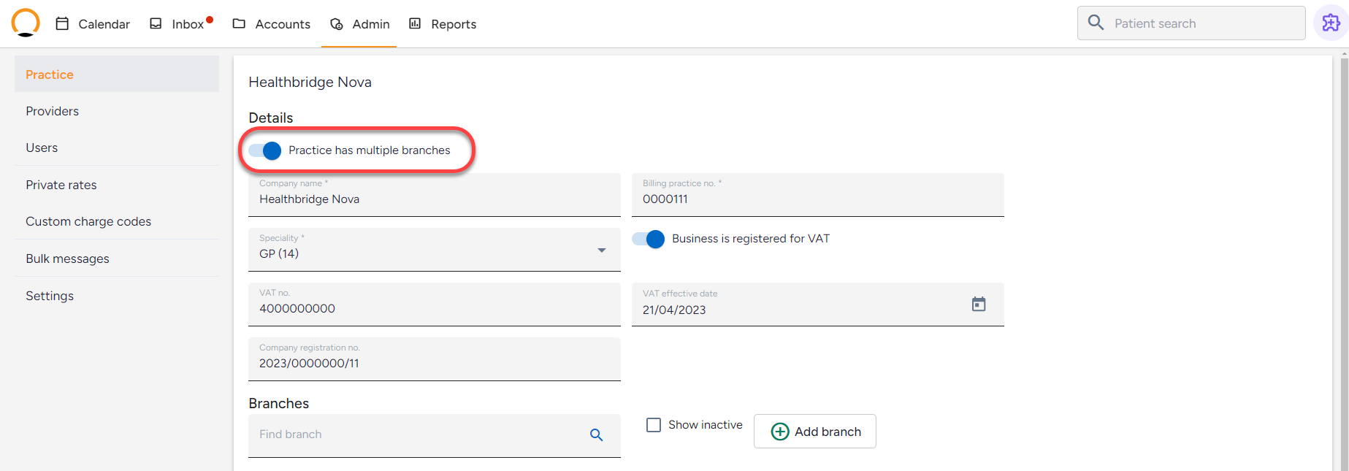Open Private rates in the sidebar
The height and width of the screenshot is (471, 1349).
point(117,185)
